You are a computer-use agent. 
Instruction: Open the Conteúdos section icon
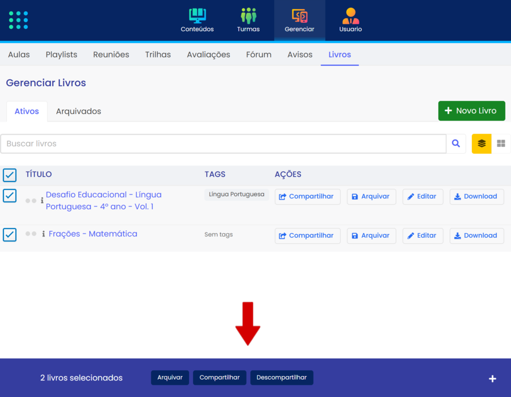coord(197,16)
